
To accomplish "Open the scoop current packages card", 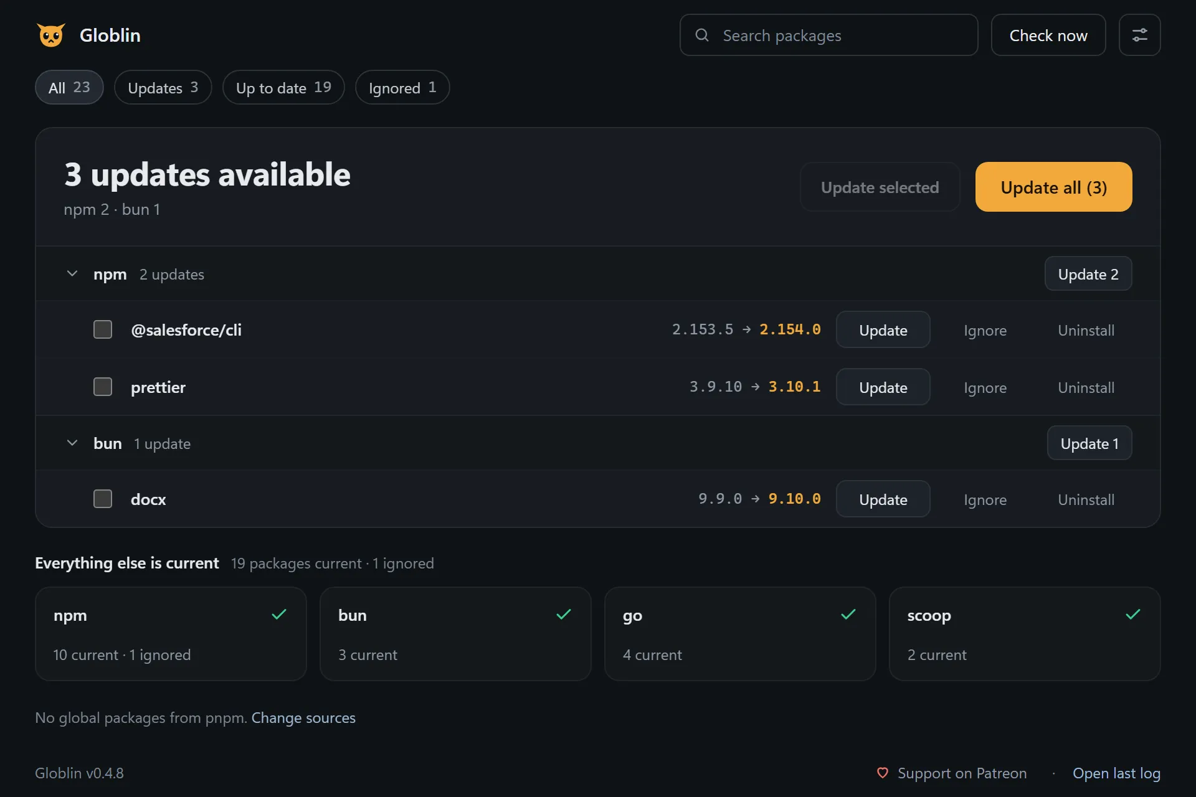I will [x=1025, y=633].
